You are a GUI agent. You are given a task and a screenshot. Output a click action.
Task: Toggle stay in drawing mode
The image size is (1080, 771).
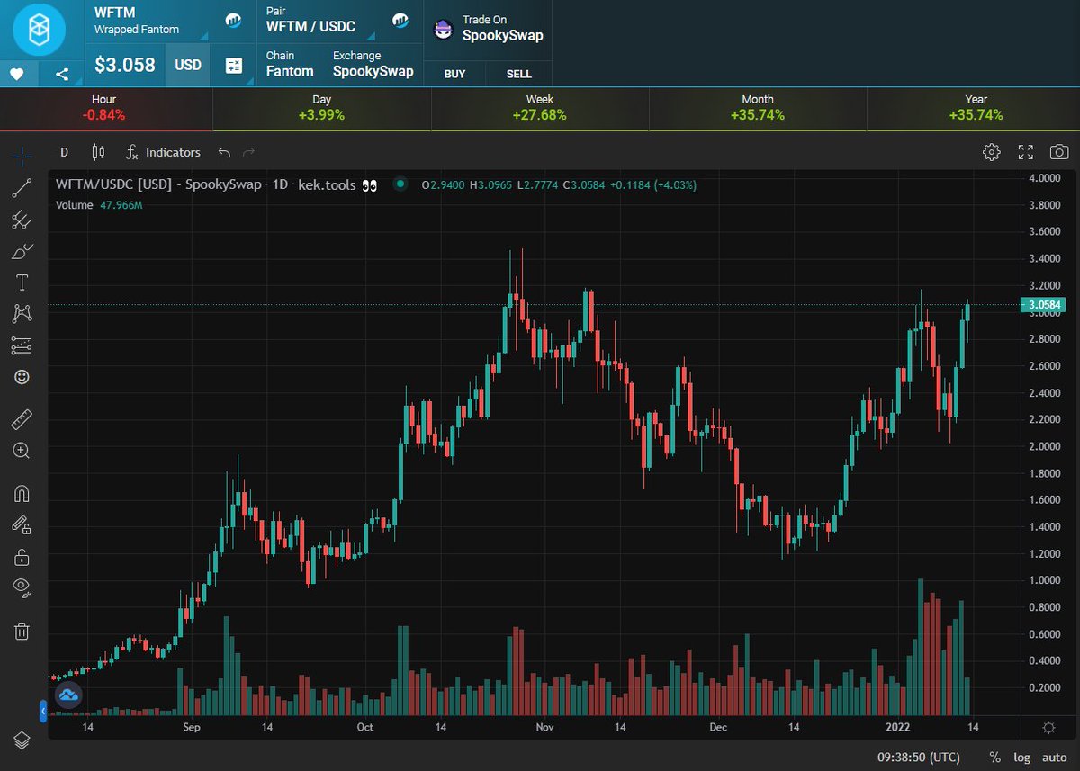click(x=22, y=524)
